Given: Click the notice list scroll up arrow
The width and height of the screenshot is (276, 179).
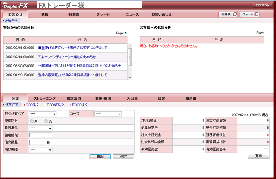Looking at the screenshot, I should tap(130, 46).
